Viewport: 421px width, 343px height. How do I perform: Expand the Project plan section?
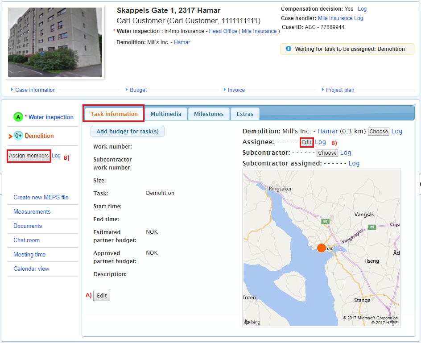[x=340, y=90]
